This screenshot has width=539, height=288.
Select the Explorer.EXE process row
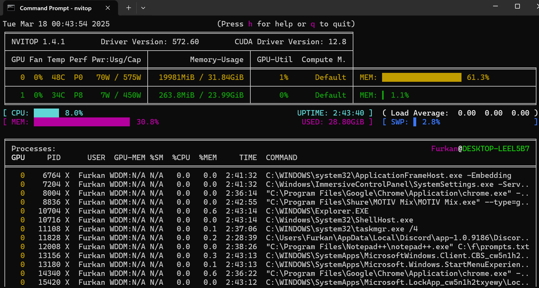pyautogui.click(x=317, y=211)
